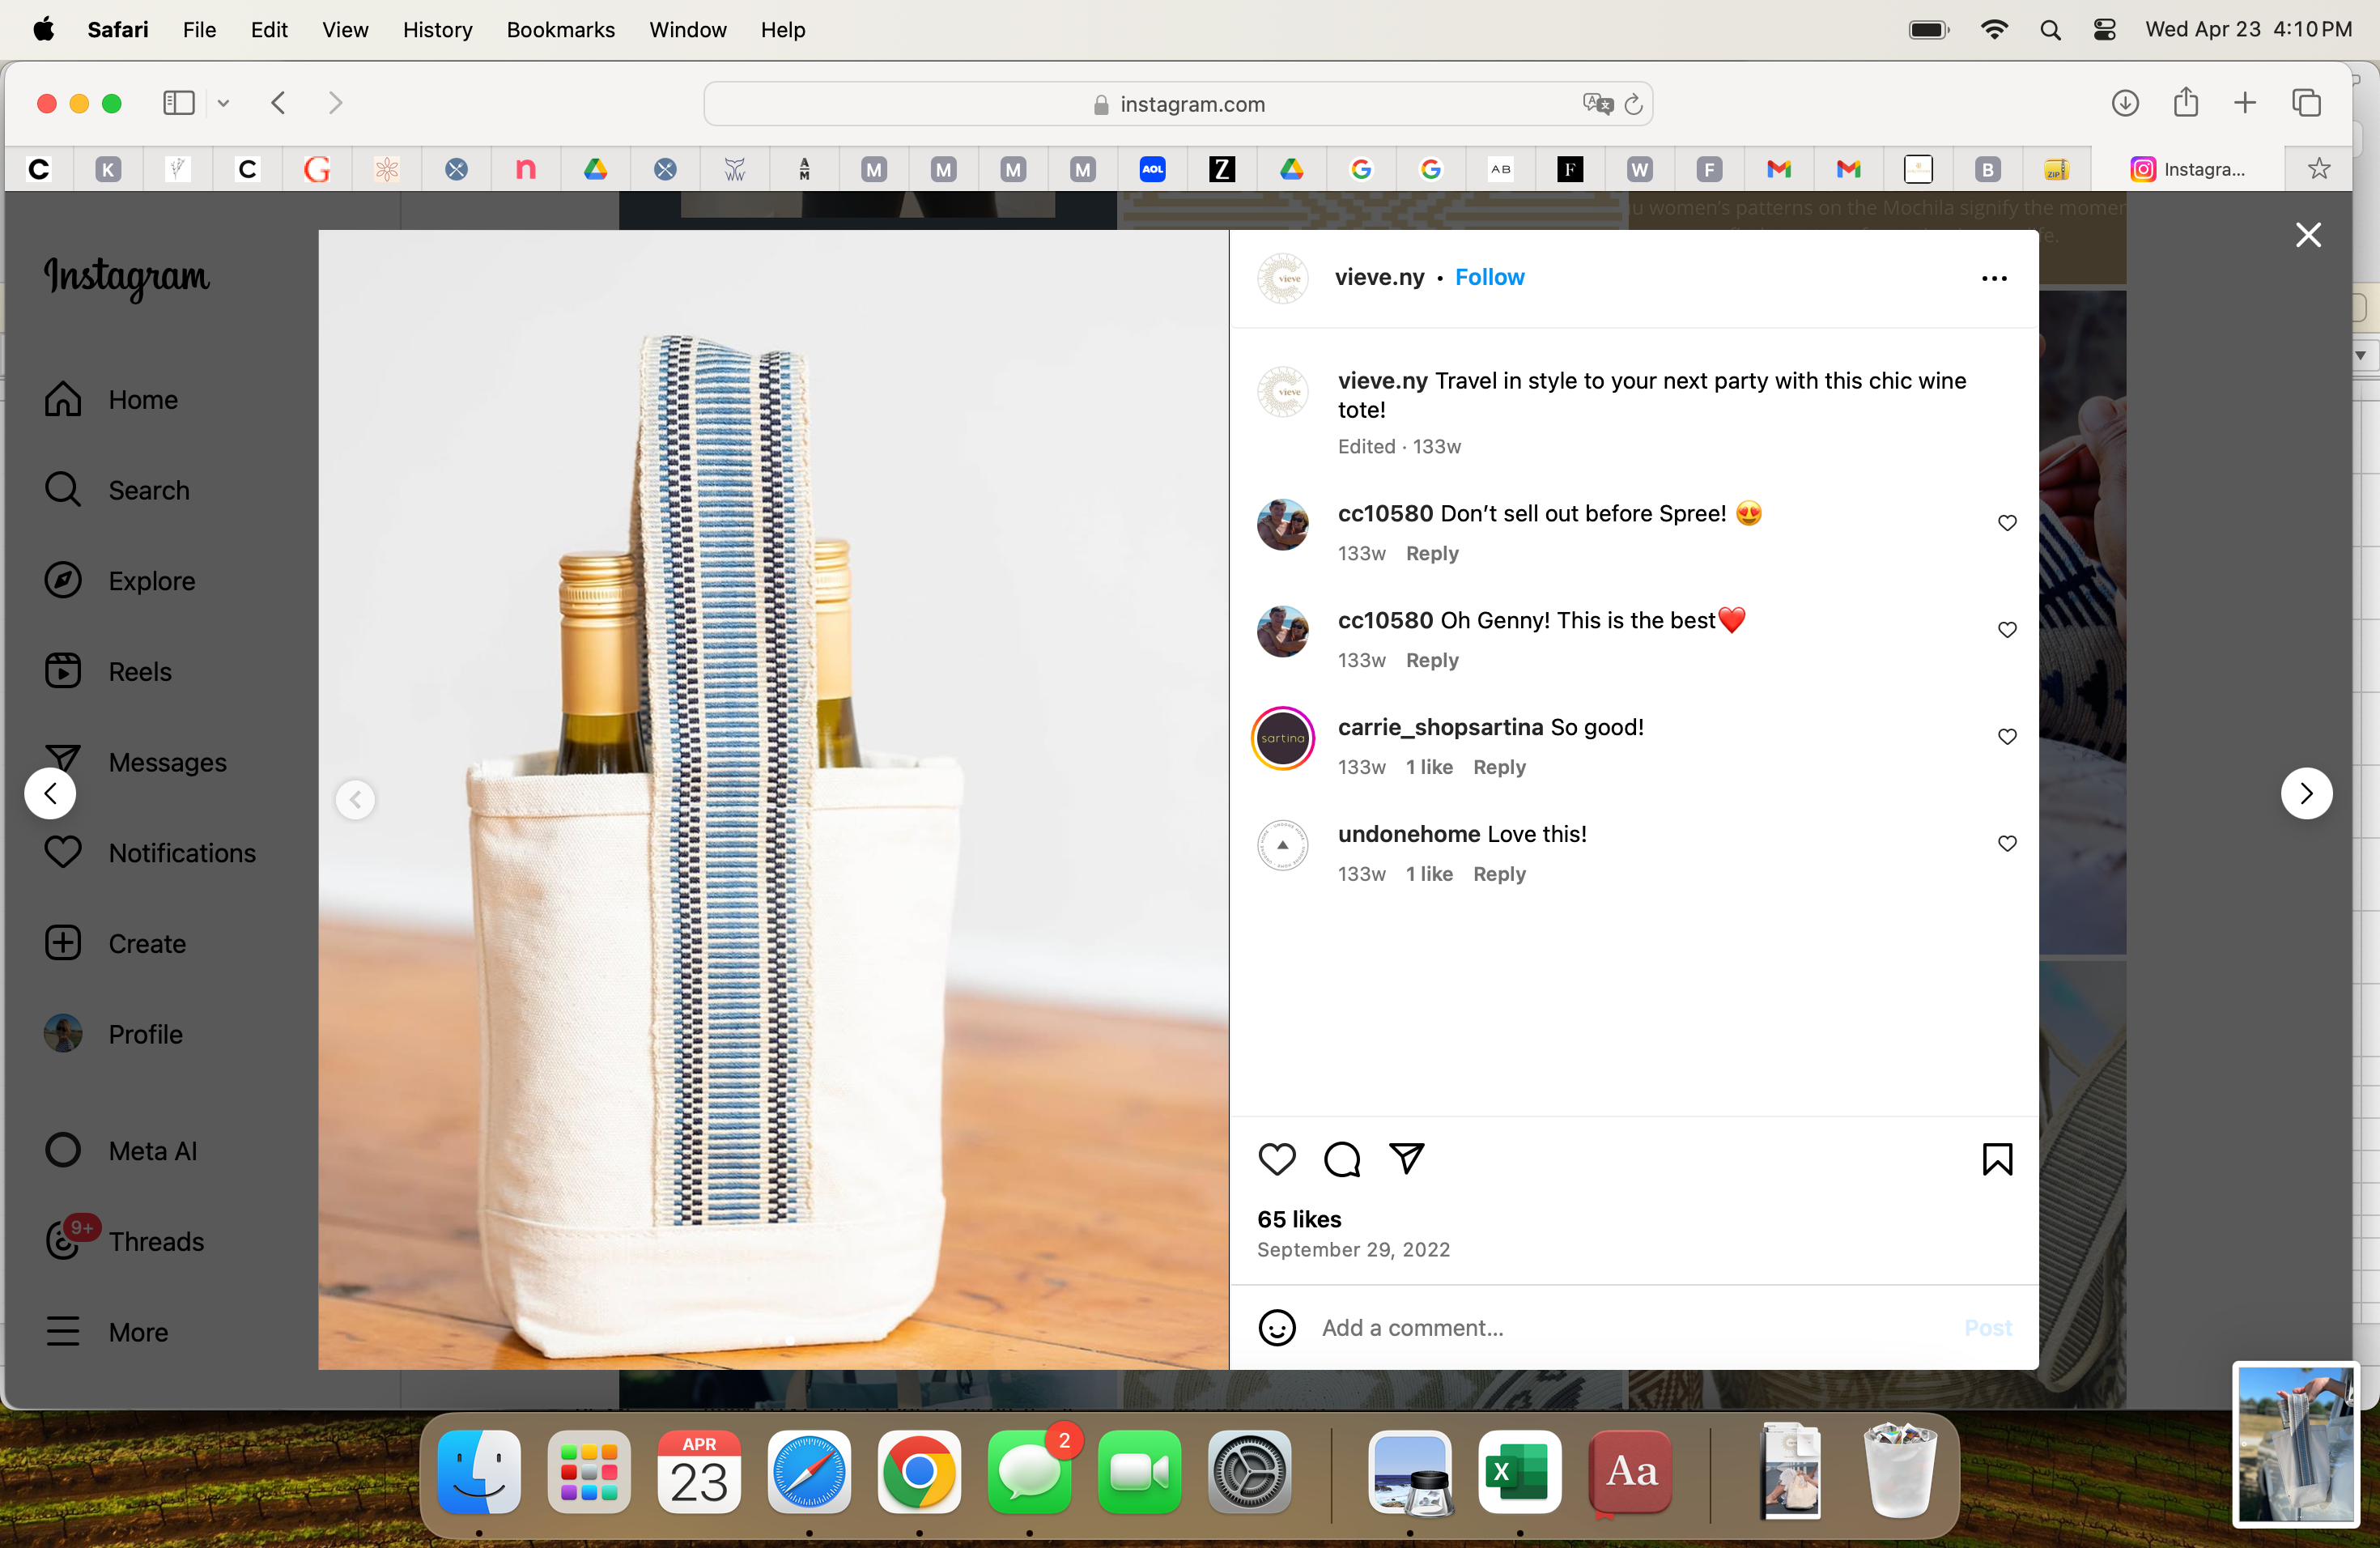
Task: Like the 'Oh Genny! This is the best' comment
Action: click(x=2007, y=630)
